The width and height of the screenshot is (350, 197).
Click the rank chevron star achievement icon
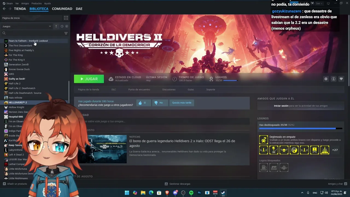coord(314,150)
